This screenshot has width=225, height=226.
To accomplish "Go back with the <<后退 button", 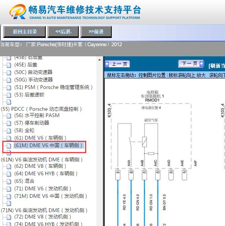I will pos(63,32).
